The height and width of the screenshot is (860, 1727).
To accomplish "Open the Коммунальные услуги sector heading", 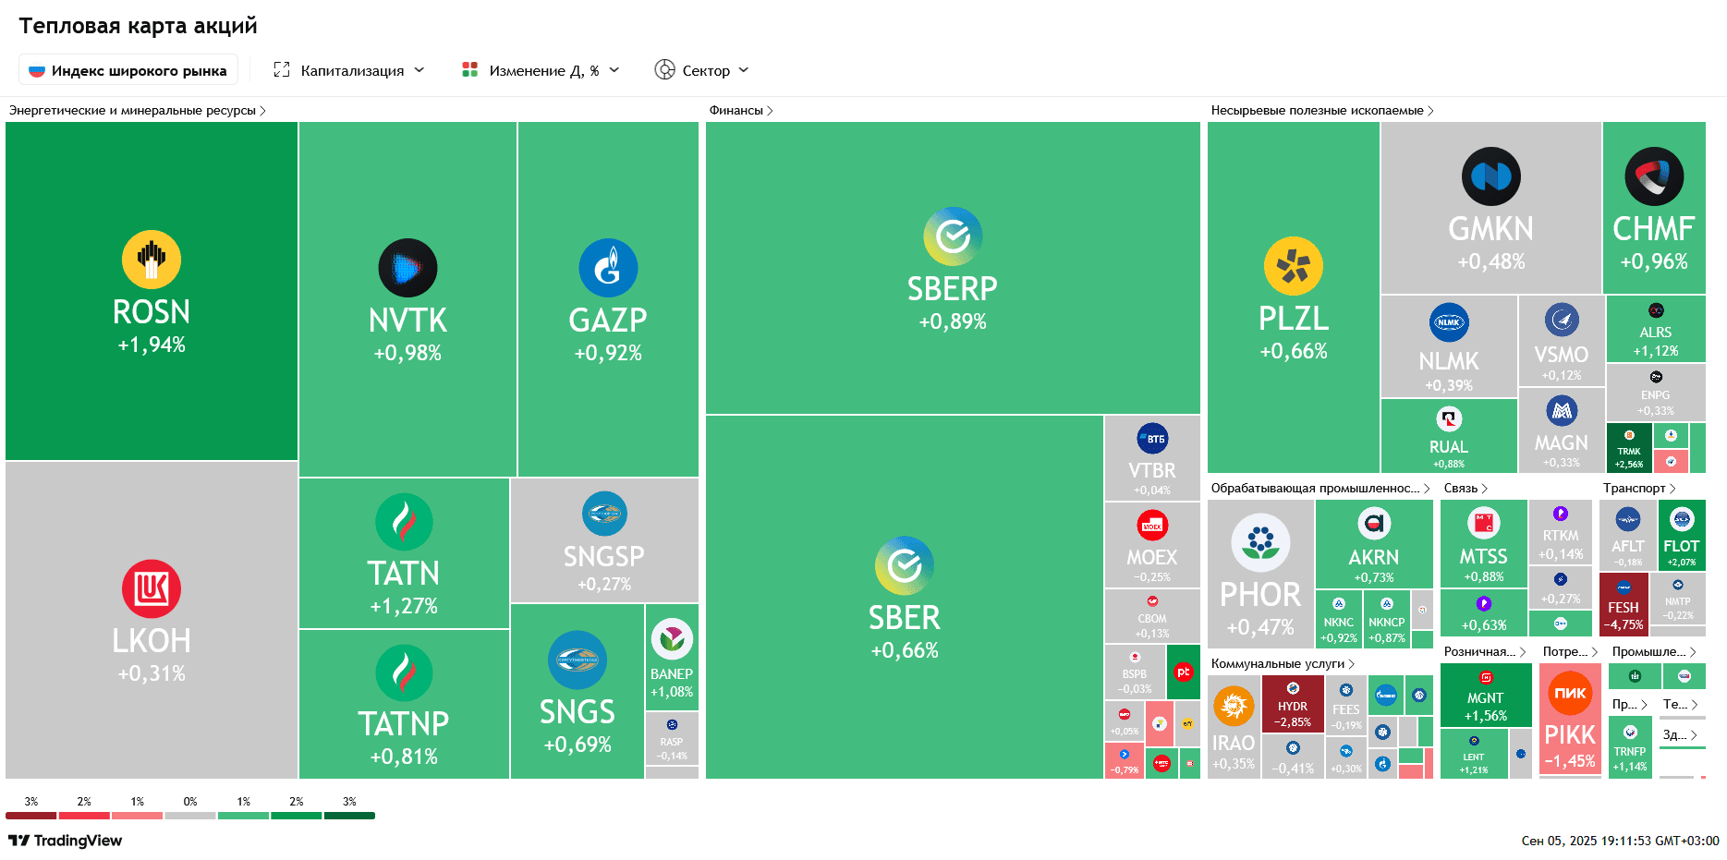I will (x=1283, y=663).
